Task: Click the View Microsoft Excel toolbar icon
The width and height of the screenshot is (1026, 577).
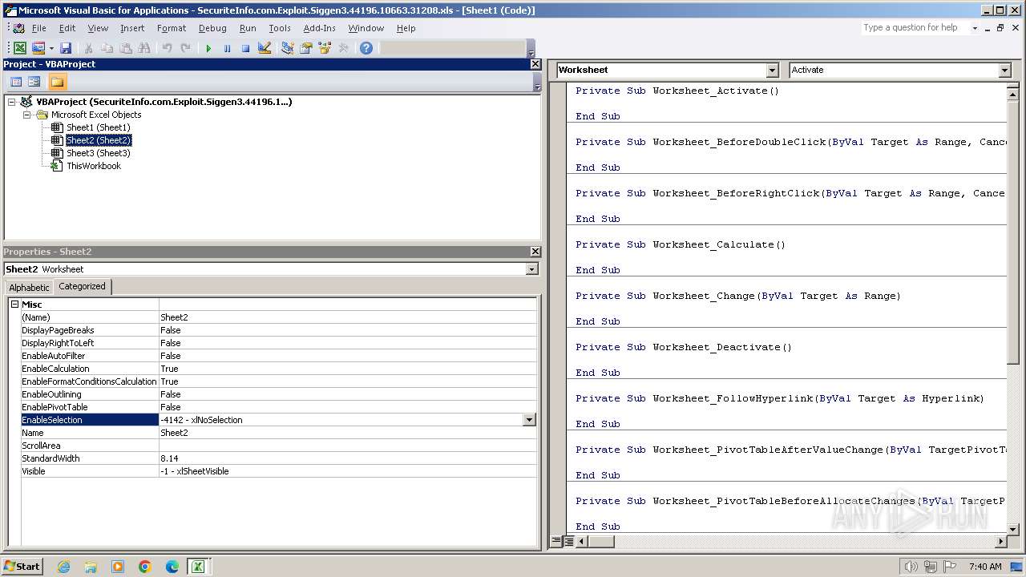Action: [x=20, y=48]
